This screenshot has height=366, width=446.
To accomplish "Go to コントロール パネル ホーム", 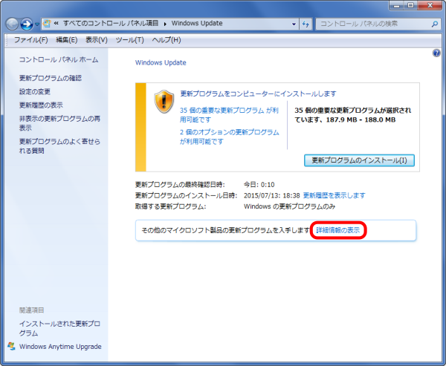I will point(59,59).
